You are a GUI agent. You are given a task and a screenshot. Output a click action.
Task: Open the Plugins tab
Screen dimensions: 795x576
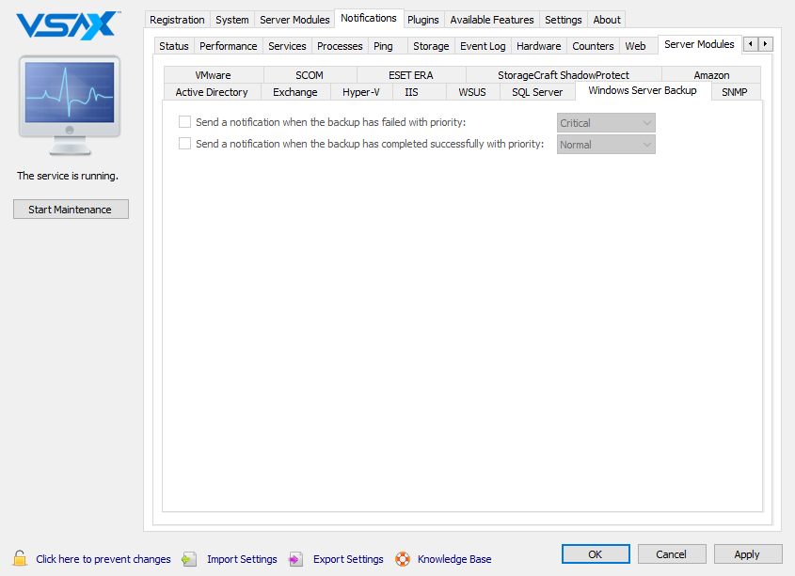[x=423, y=20]
